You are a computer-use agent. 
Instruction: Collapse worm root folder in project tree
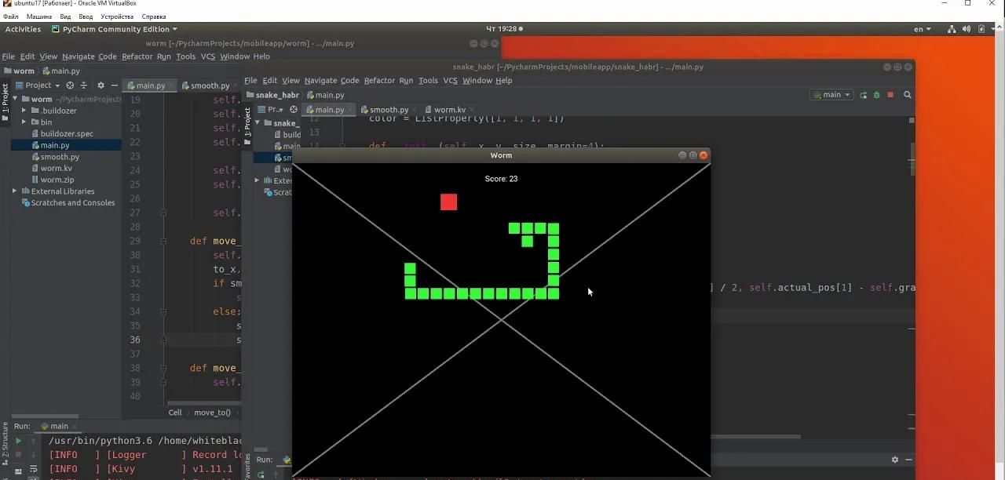15,100
